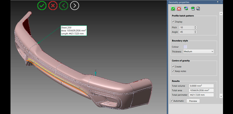Click the green back arrow circle
The image size is (233, 114).
64,5
